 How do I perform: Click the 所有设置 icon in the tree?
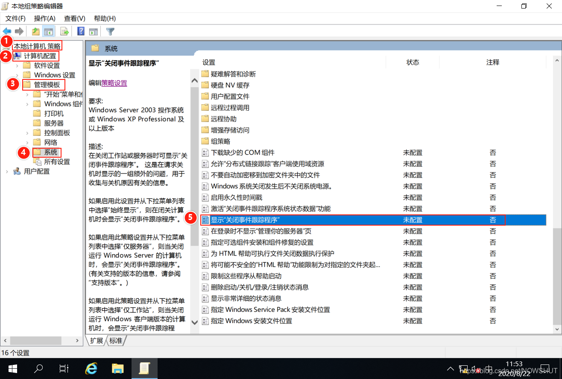(x=38, y=162)
